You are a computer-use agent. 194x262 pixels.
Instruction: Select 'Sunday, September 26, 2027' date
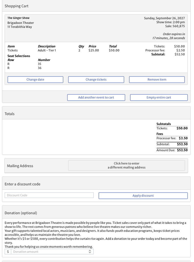[164, 18]
